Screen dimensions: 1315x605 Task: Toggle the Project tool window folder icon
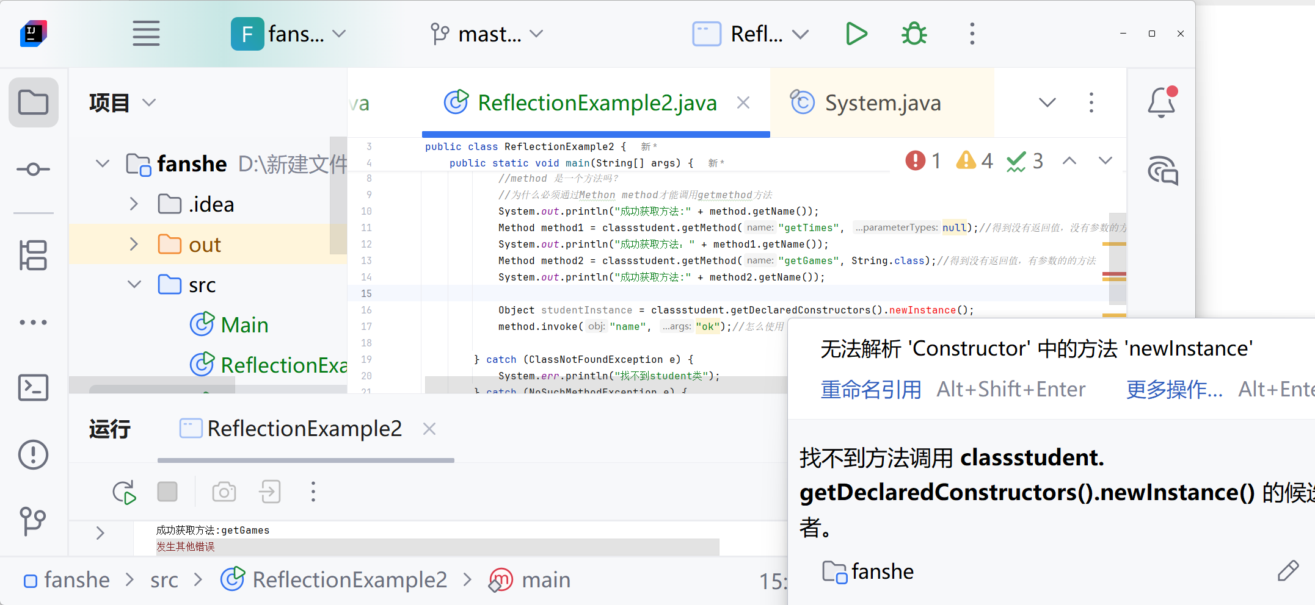click(34, 102)
